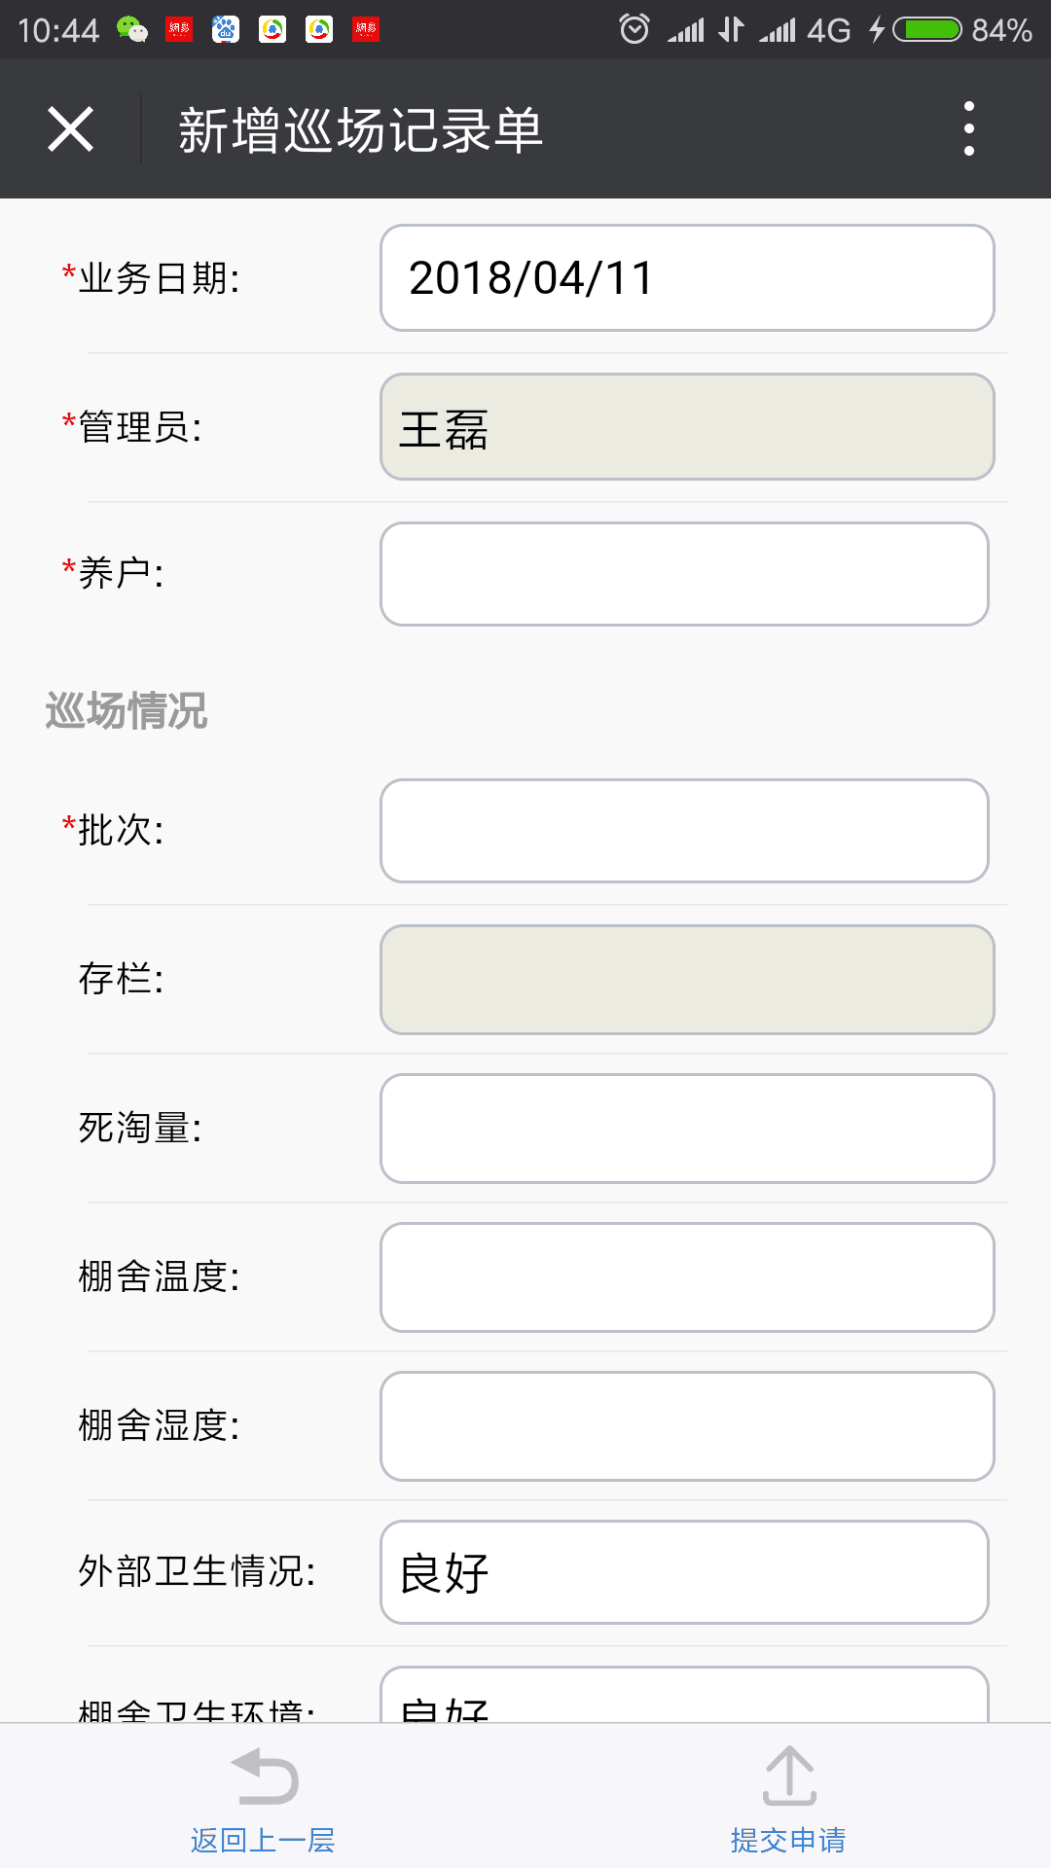Tap the upload icon (提交申请)
The image size is (1051, 1868).
click(788, 1777)
